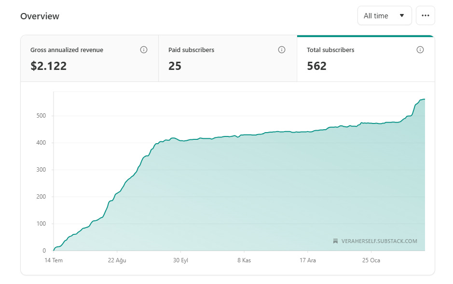
Task: Click the 500 y-axis label
Action: point(41,116)
